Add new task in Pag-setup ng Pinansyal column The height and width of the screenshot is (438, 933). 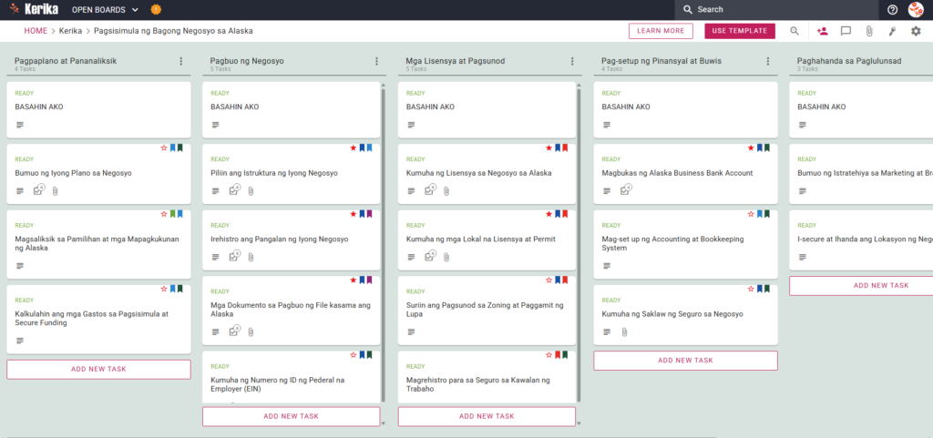685,361
